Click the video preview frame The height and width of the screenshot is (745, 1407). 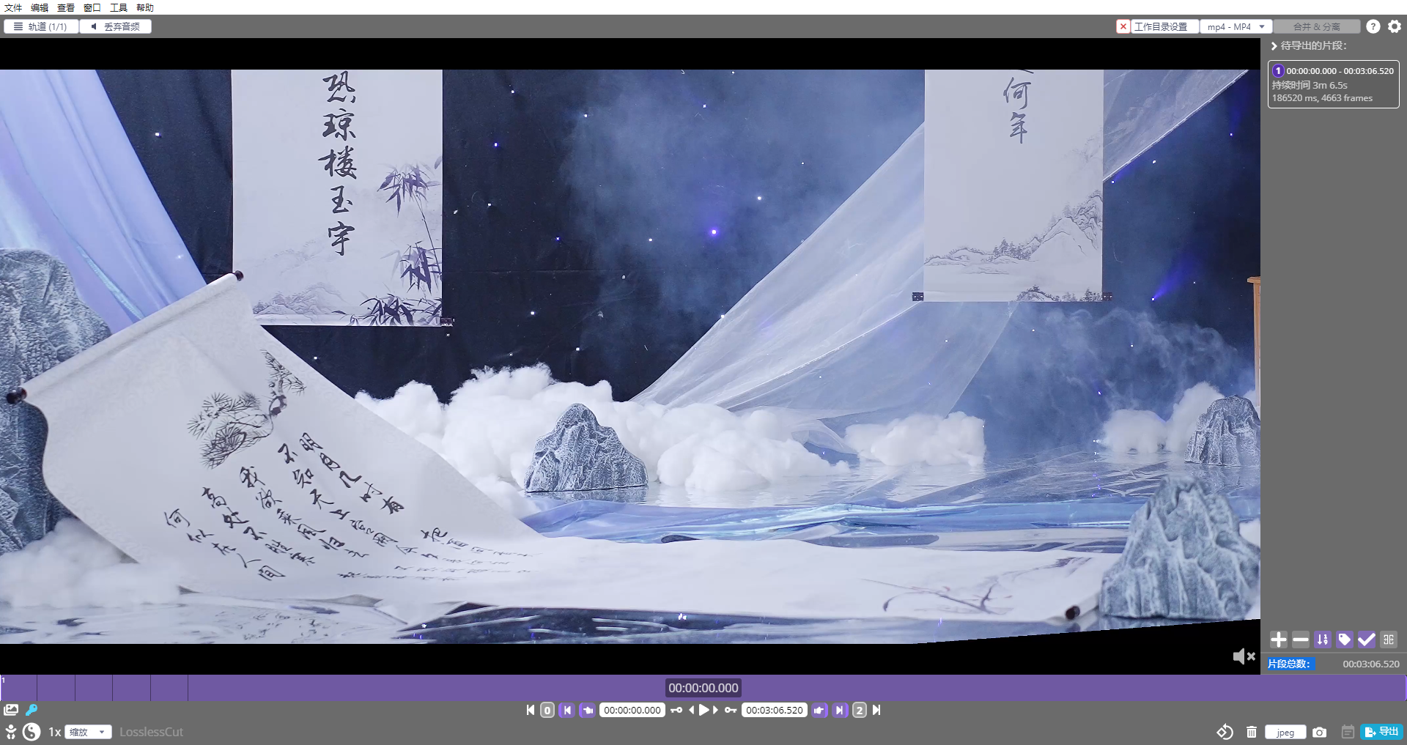pos(630,356)
